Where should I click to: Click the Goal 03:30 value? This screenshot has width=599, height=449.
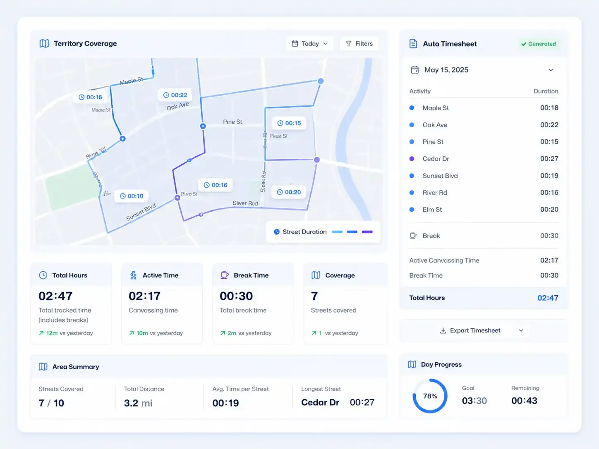(x=474, y=401)
